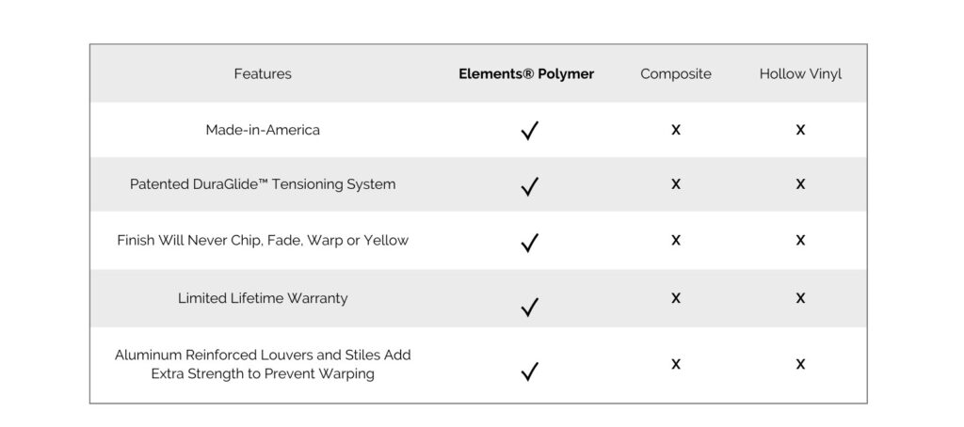The width and height of the screenshot is (964, 427).
Task: Click Composite X in Never Chip, Fade row
Action: (x=676, y=240)
